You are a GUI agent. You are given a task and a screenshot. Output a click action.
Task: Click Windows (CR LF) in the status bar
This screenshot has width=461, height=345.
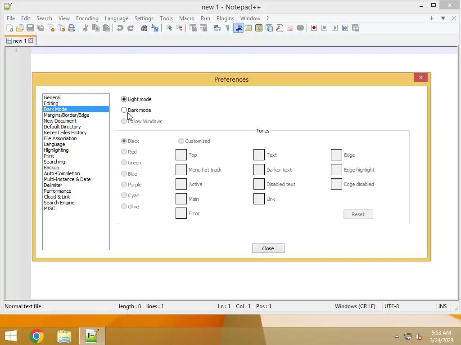tap(355, 306)
